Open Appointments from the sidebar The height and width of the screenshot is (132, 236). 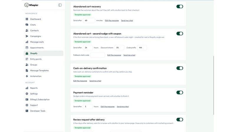click(x=43, y=48)
